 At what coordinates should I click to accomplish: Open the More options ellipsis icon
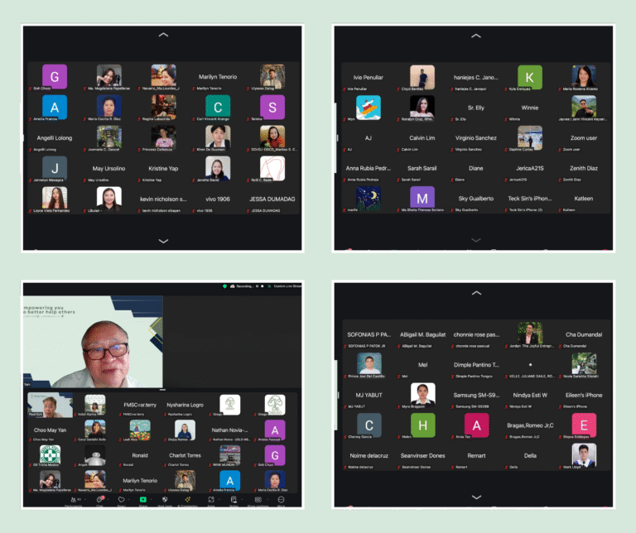tap(281, 500)
